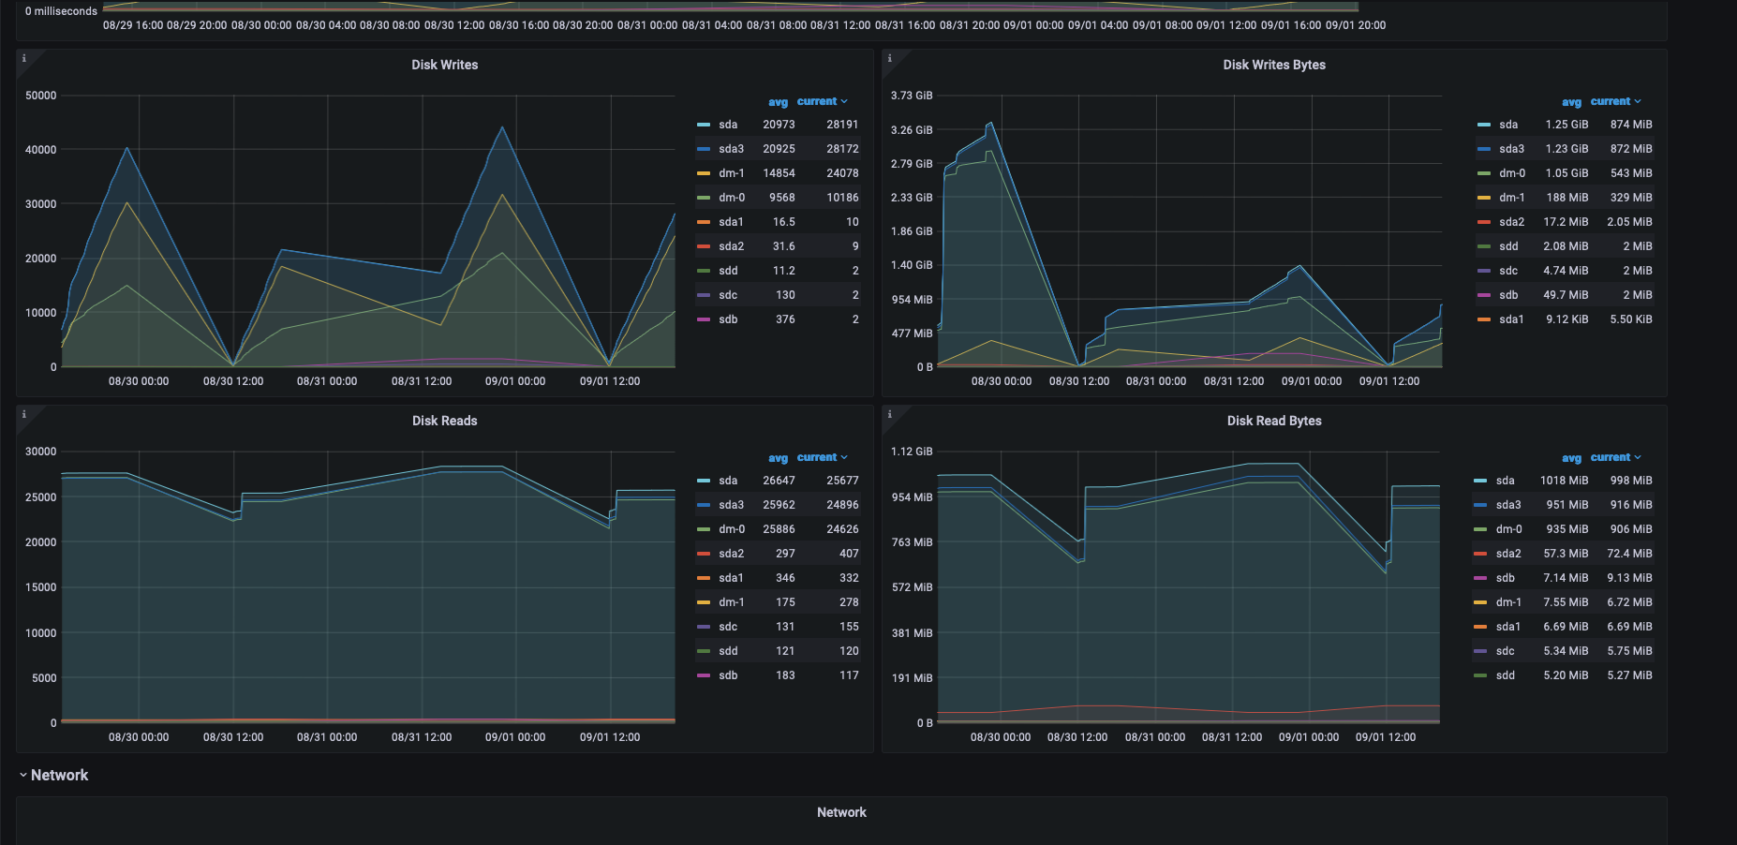
Task: Open info icon on Disk Reads panel
Action: [x=24, y=414]
